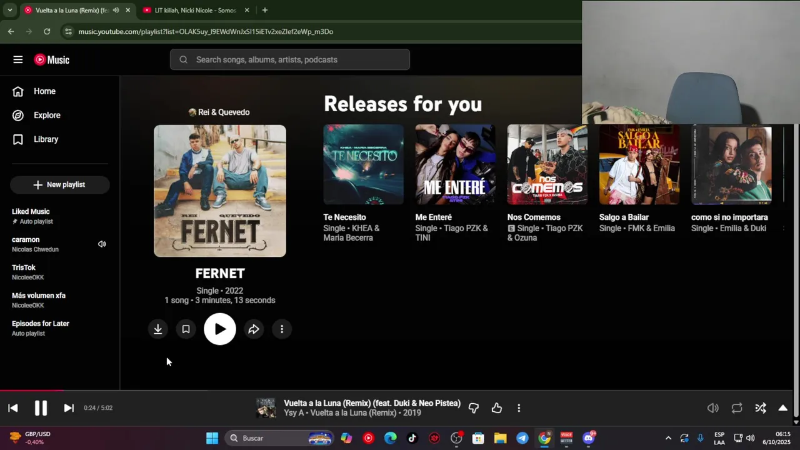
Task: Skip to previous track
Action: 12,408
